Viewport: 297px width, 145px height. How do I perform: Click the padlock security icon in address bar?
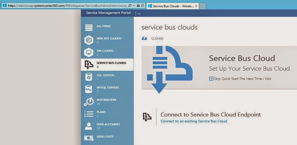pos(138,6)
